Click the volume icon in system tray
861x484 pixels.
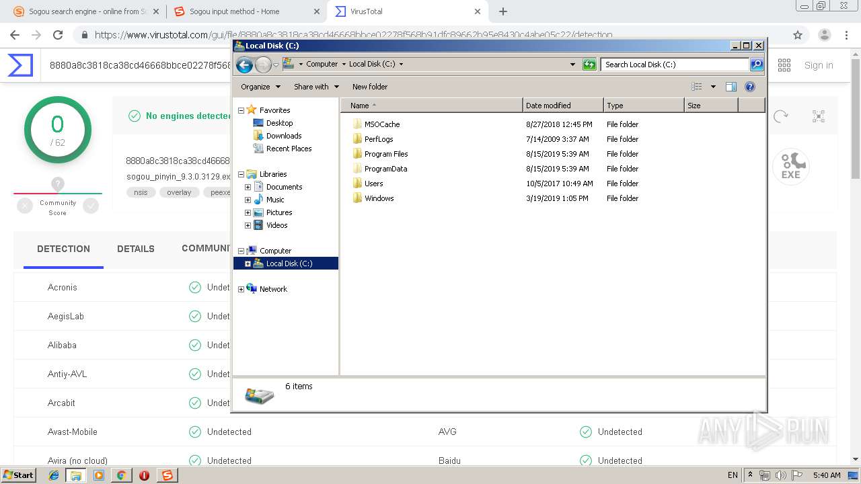pos(780,475)
